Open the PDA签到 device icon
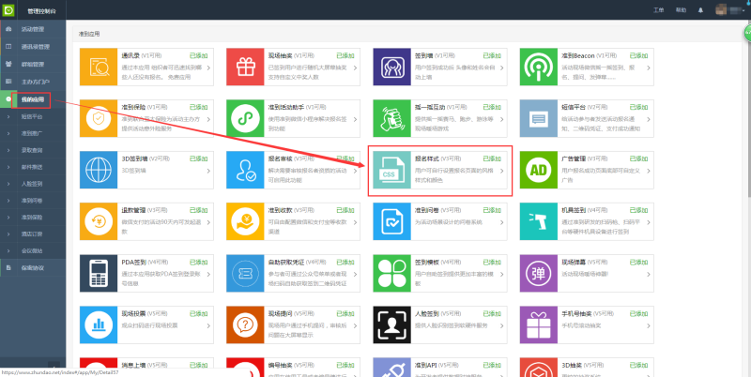Viewport: 751px width, 377px height. (98, 274)
